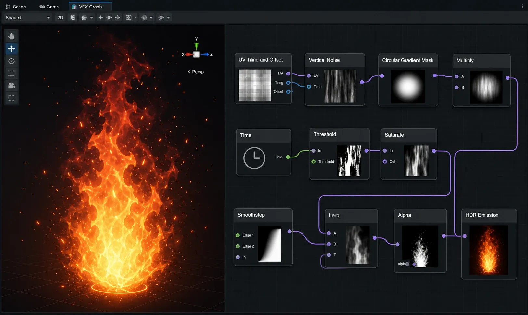Select the Rect transform tool

(x=11, y=74)
